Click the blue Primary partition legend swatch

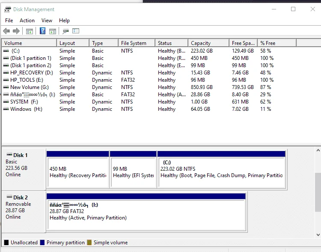coord(42,243)
